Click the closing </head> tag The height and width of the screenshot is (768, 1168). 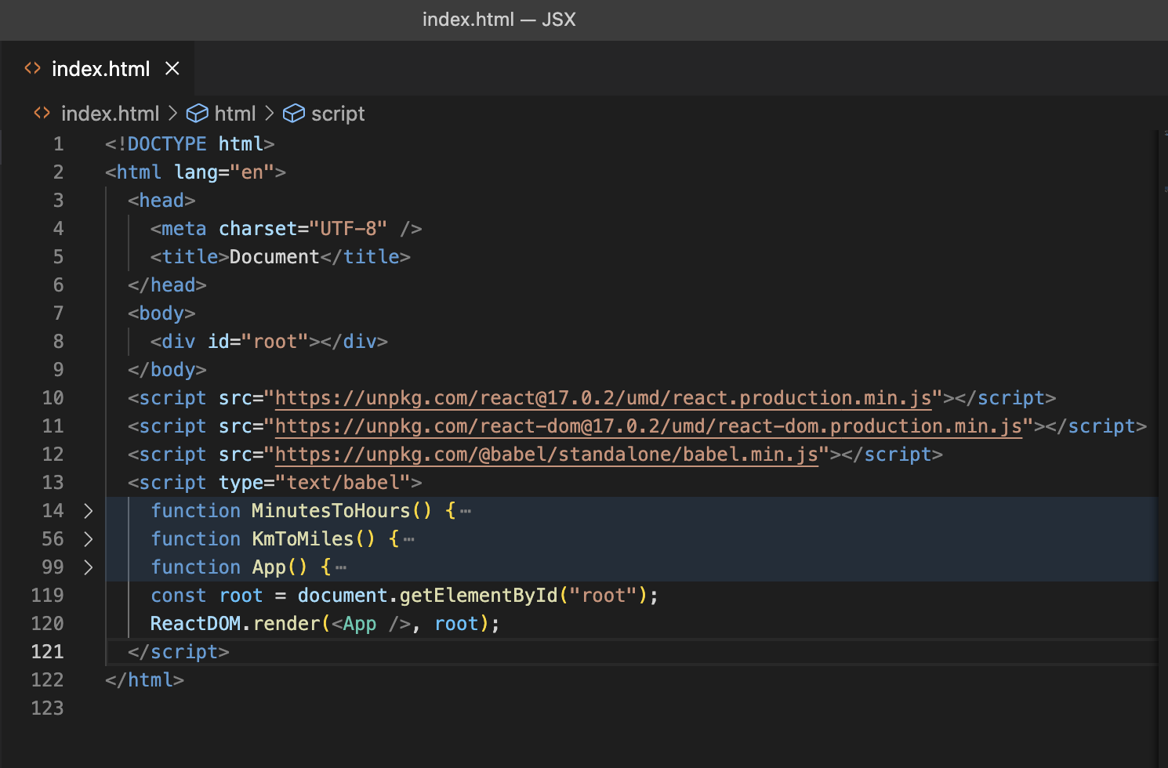tap(167, 285)
